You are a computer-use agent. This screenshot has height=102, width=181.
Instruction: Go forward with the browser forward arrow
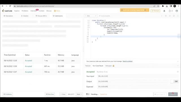[6, 6]
